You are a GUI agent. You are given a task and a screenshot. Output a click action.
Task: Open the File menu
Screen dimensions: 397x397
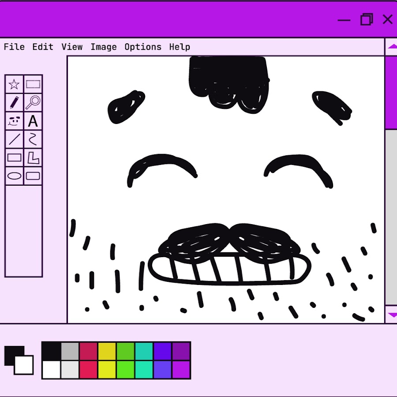click(x=14, y=47)
